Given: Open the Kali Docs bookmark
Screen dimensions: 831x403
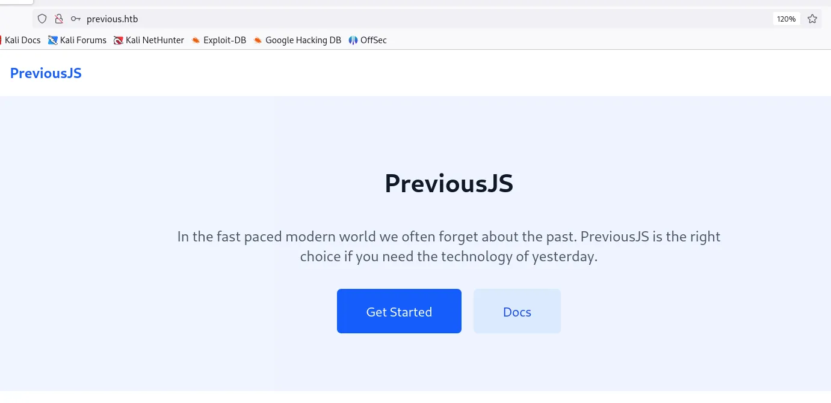Looking at the screenshot, I should [x=22, y=40].
